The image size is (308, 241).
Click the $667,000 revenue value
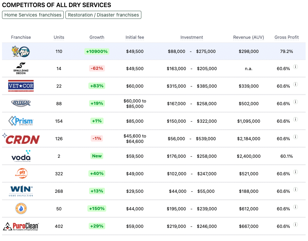click(249, 226)
